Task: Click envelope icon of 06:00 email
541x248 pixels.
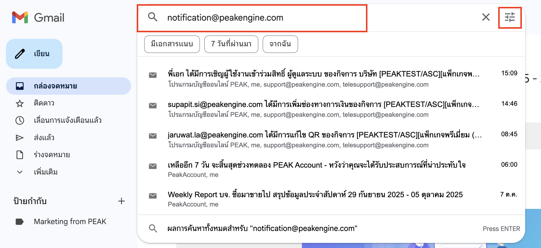Action: coord(153,166)
